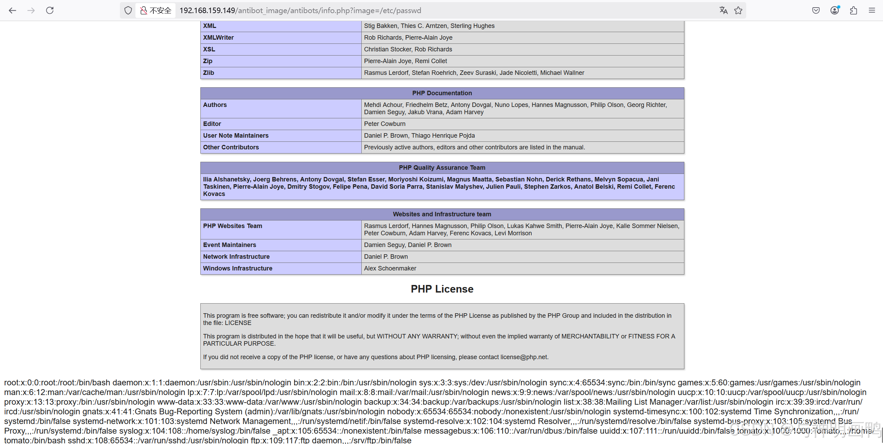
Task: Click the Peter Cowburn cell
Action: [x=523, y=124]
